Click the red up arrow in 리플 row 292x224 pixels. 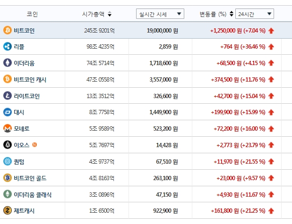click(x=271, y=47)
